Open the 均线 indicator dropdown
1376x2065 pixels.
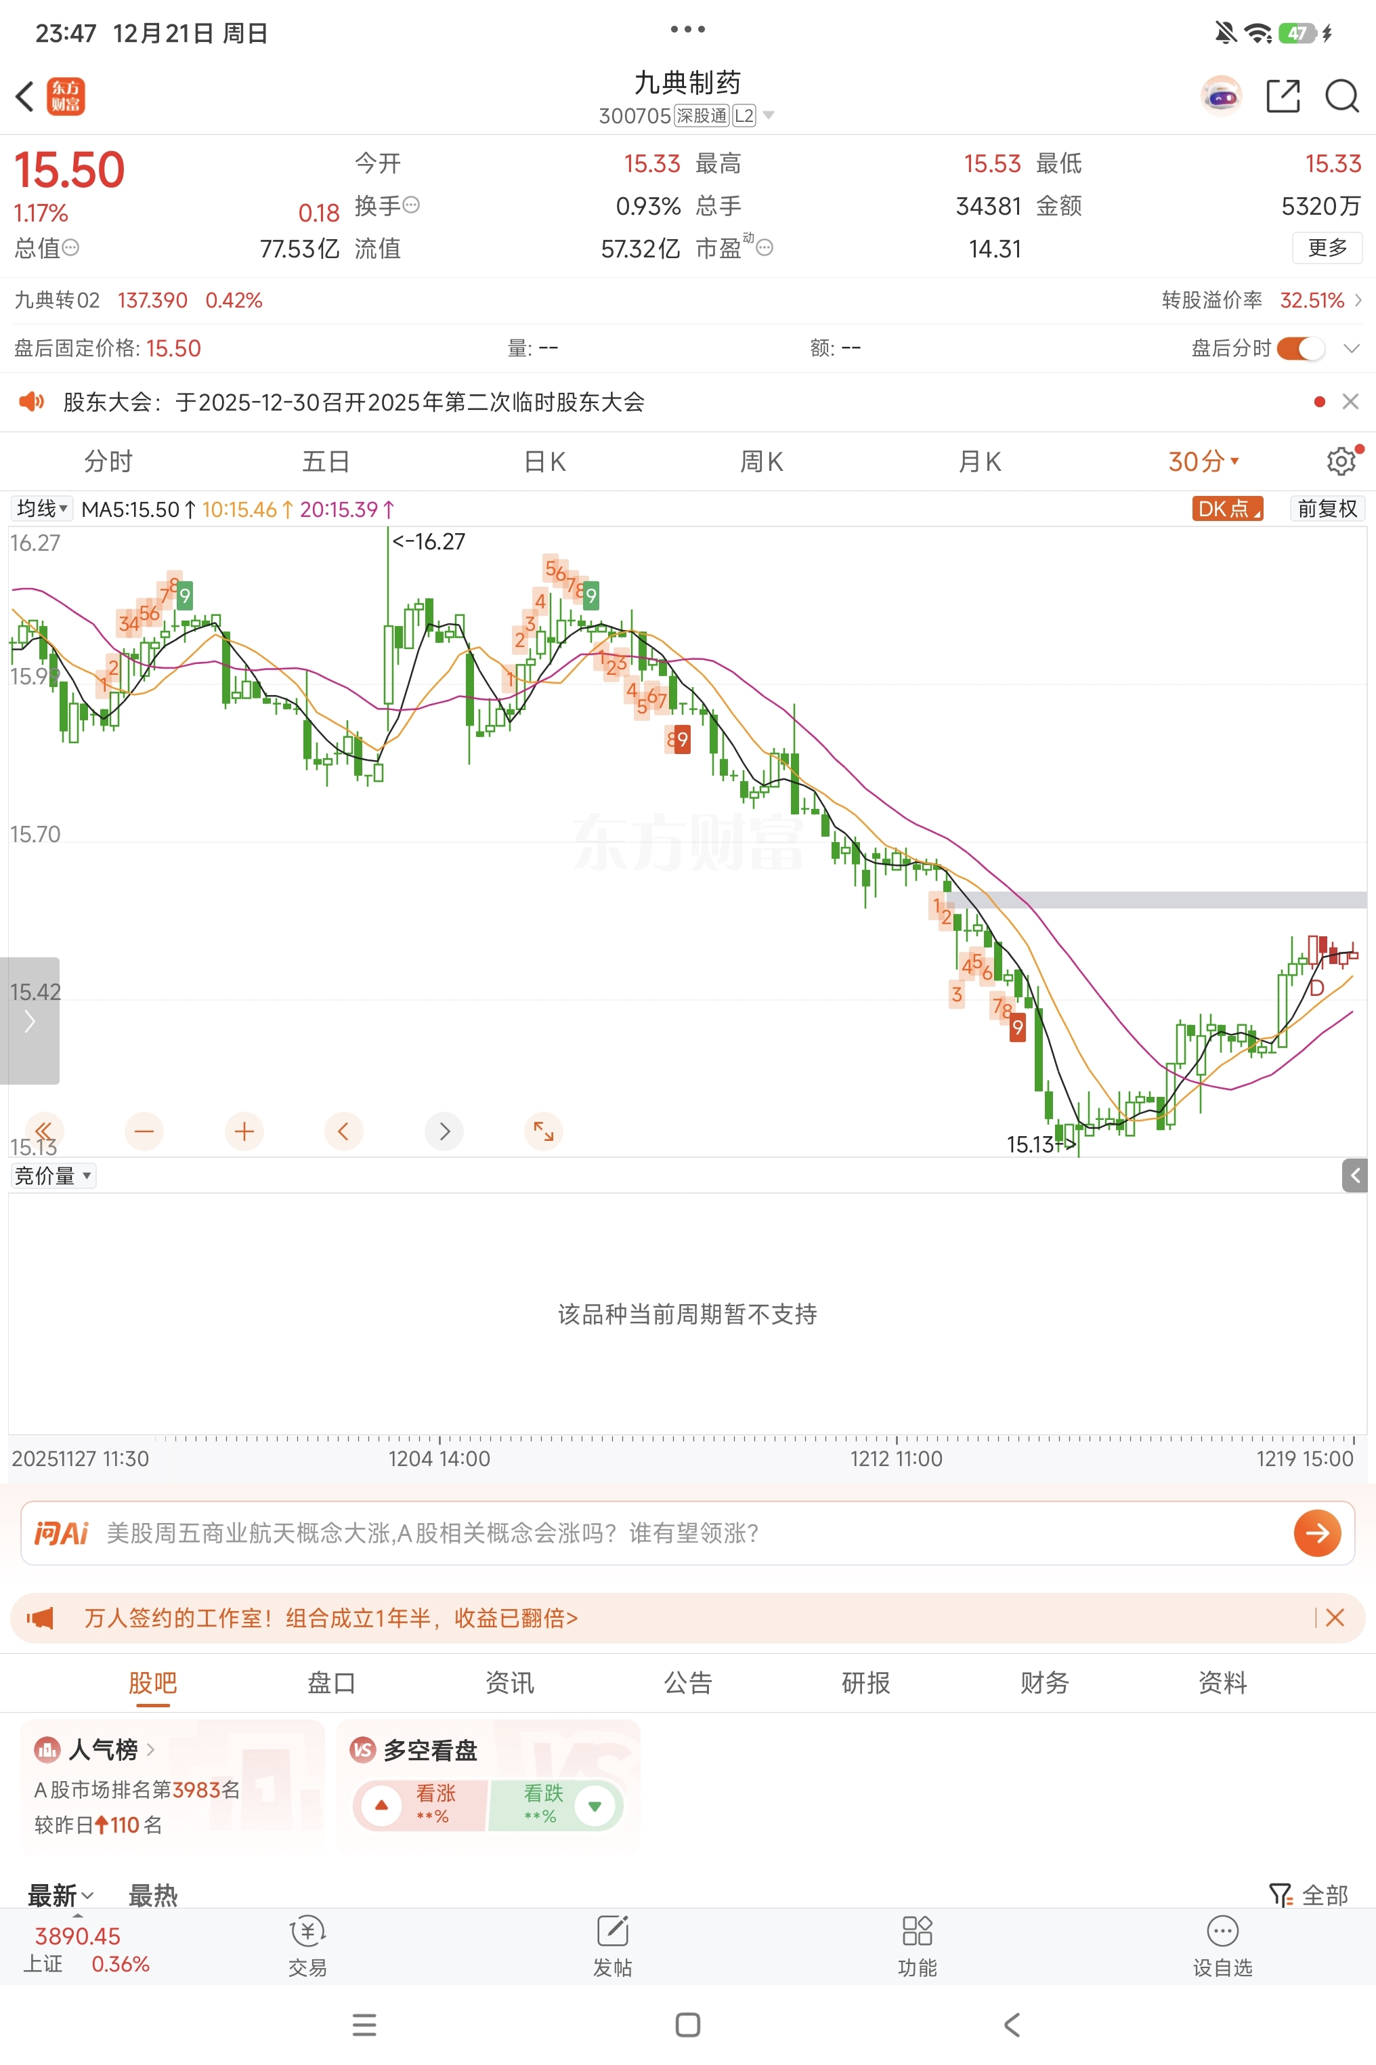(41, 508)
